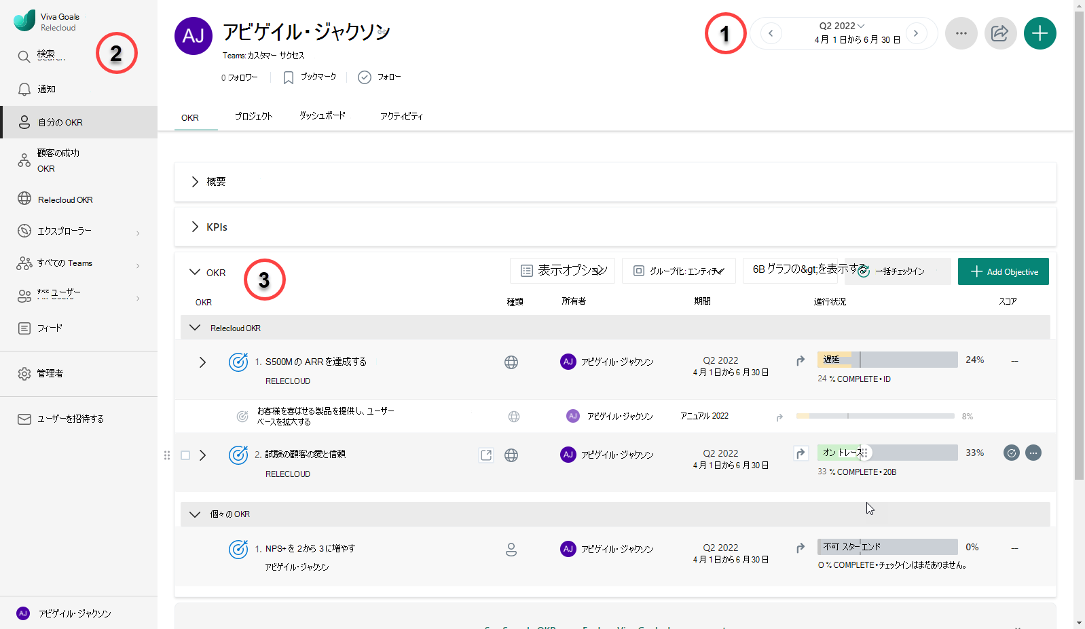Click ユーザーを招待する envelope icon
This screenshot has height=629, width=1085.
(24, 419)
